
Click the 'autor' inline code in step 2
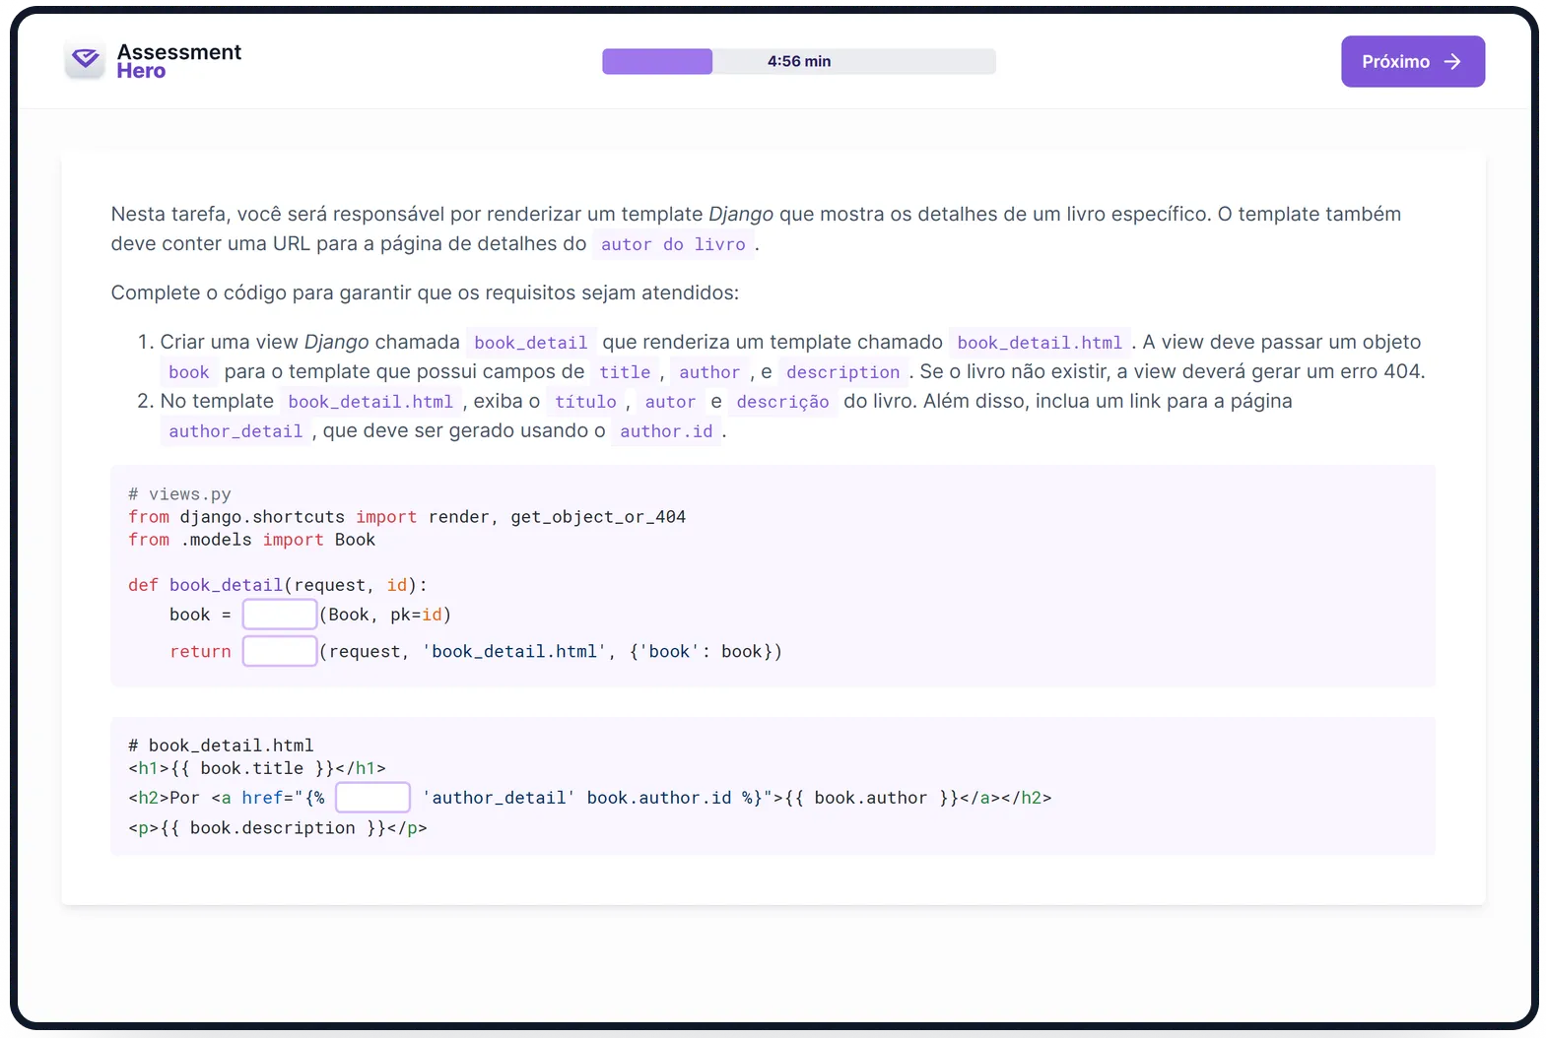[670, 402]
